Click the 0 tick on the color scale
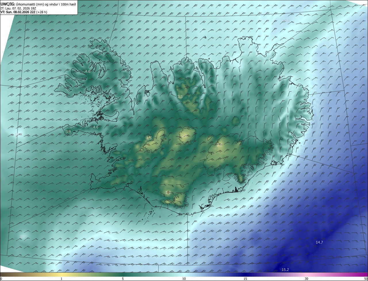Image resolution: width=368 pixels, height=281 pixels. [x=1, y=279]
